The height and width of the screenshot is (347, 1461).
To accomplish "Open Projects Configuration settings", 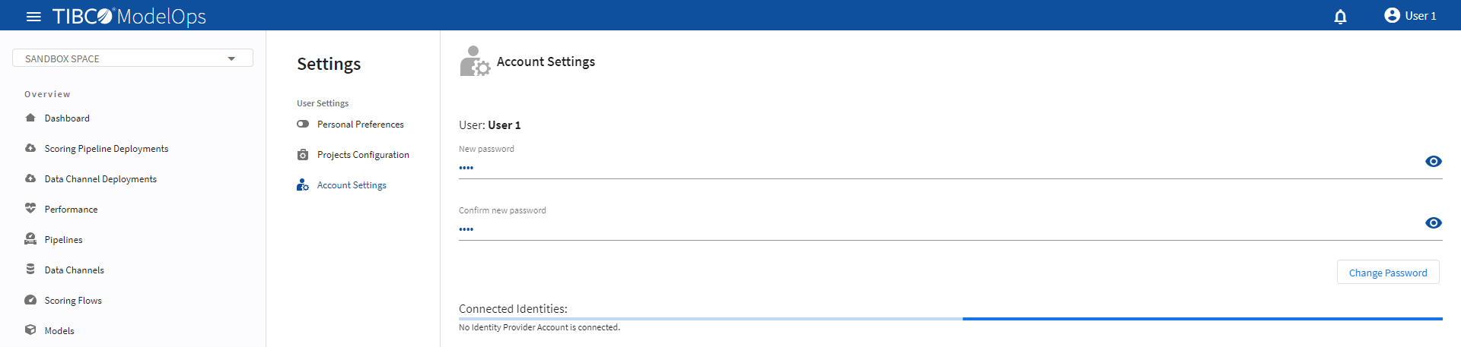I will click(x=363, y=155).
